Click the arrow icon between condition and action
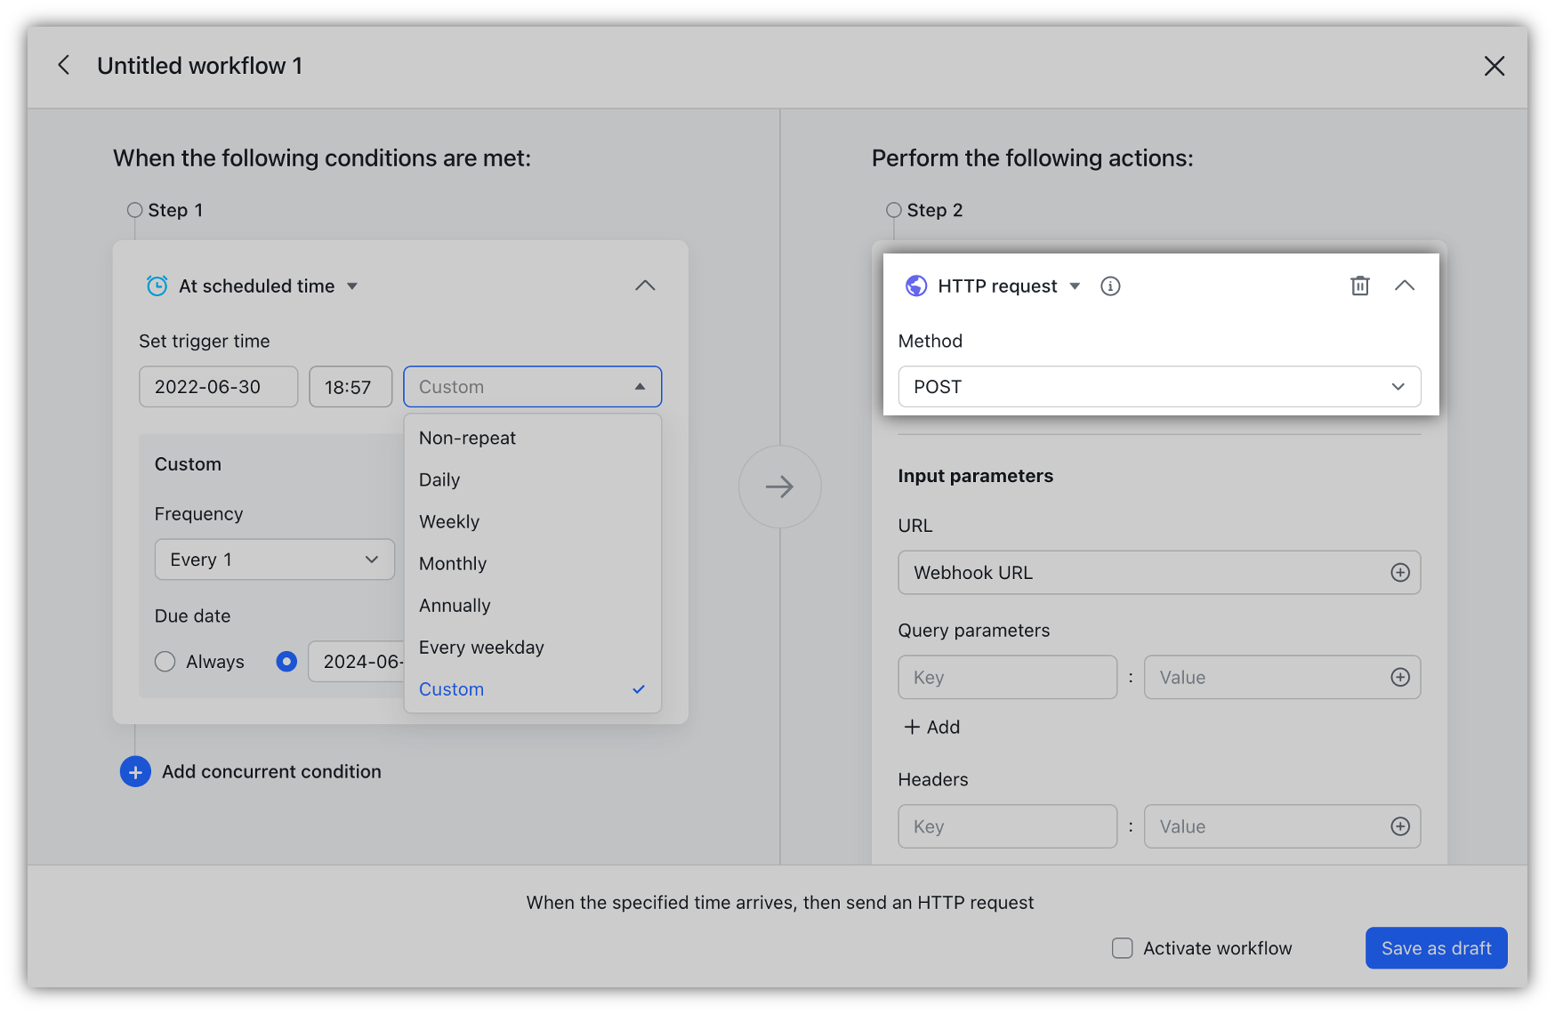Screen dimensions: 1555x1014 point(780,487)
